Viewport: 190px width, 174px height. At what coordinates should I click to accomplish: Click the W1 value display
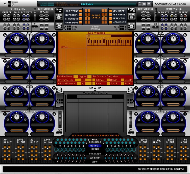[35, 27]
